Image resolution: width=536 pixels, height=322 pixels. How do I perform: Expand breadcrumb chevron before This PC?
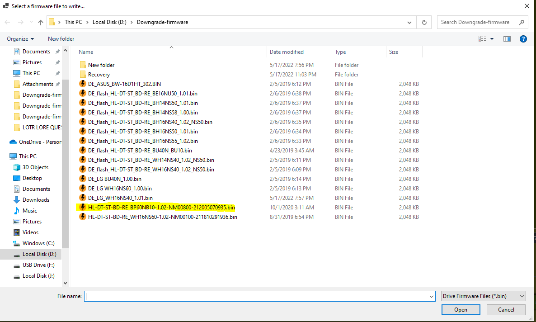pyautogui.click(x=60, y=22)
